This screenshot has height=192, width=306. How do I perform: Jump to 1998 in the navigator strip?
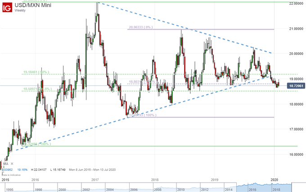[x=38, y=190]
